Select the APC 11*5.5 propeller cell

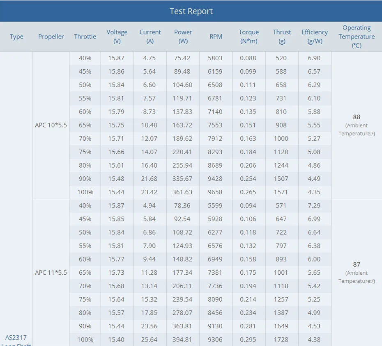click(51, 272)
